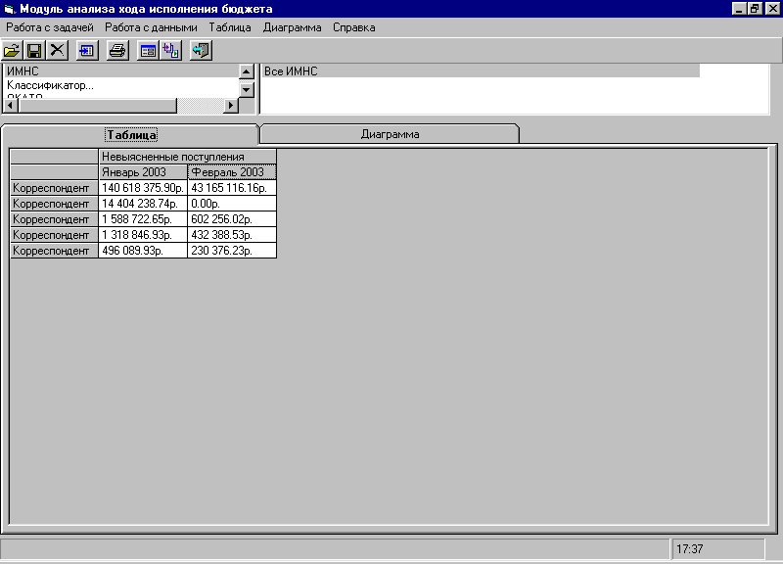The height and width of the screenshot is (564, 783).
Task: Open the Работа с данными menu
Action: pyautogui.click(x=151, y=27)
